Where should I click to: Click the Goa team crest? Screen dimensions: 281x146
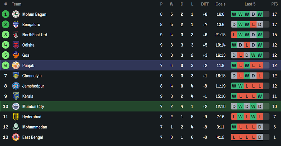(x=16, y=55)
